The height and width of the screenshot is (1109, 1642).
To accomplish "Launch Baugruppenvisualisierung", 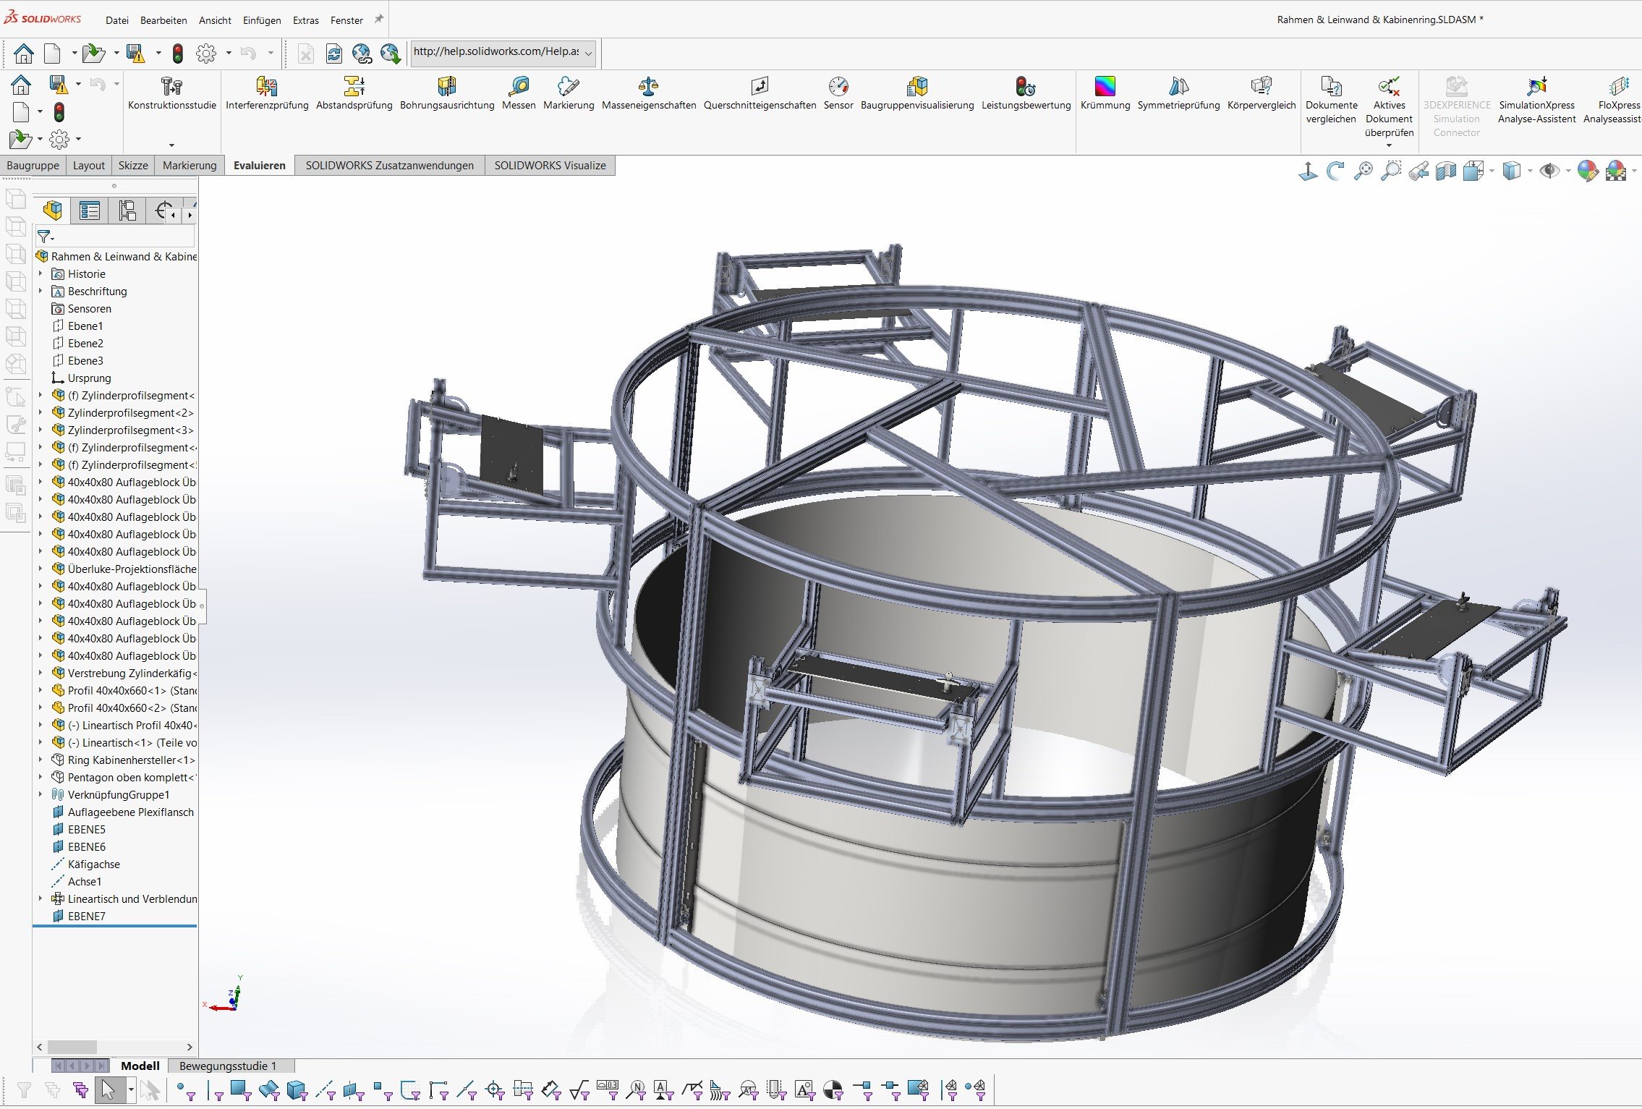I will [917, 94].
